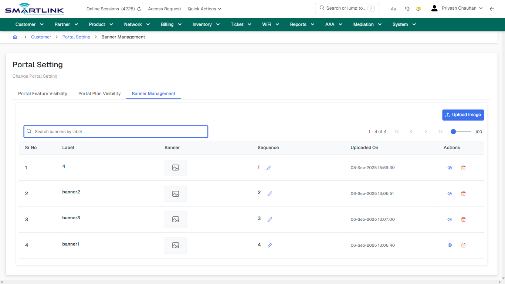View the banner image for banner1

[x=175, y=245]
